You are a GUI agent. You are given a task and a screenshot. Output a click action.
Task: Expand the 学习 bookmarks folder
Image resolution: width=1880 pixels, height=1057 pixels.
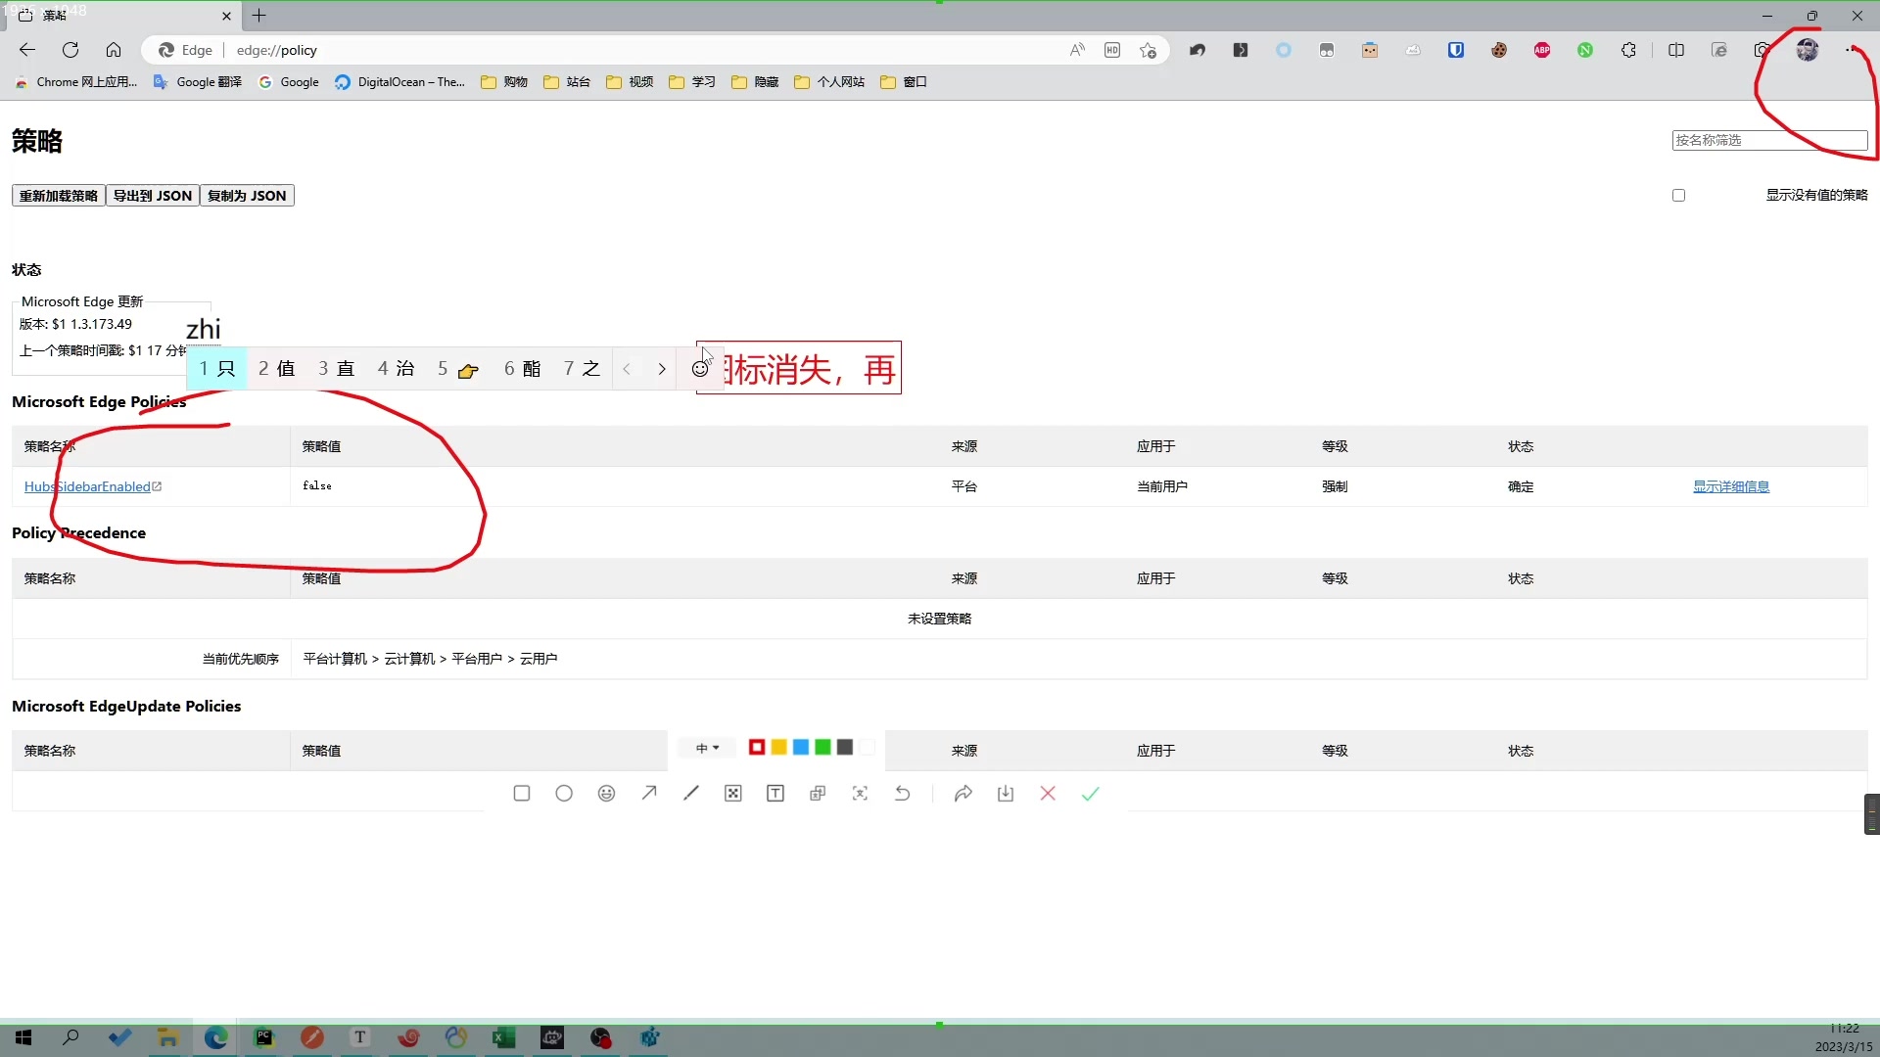coord(692,82)
